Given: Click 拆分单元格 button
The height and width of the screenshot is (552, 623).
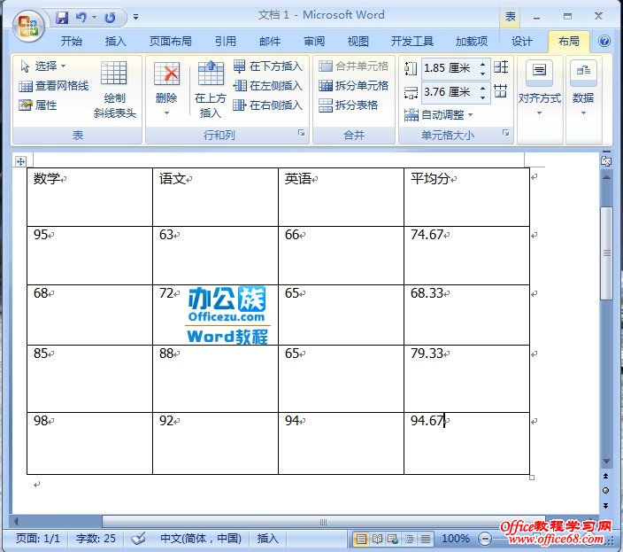Looking at the screenshot, I should 353,86.
